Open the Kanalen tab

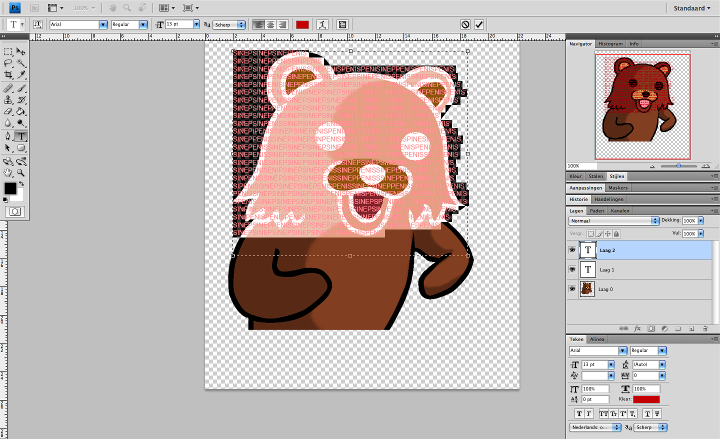pos(620,211)
